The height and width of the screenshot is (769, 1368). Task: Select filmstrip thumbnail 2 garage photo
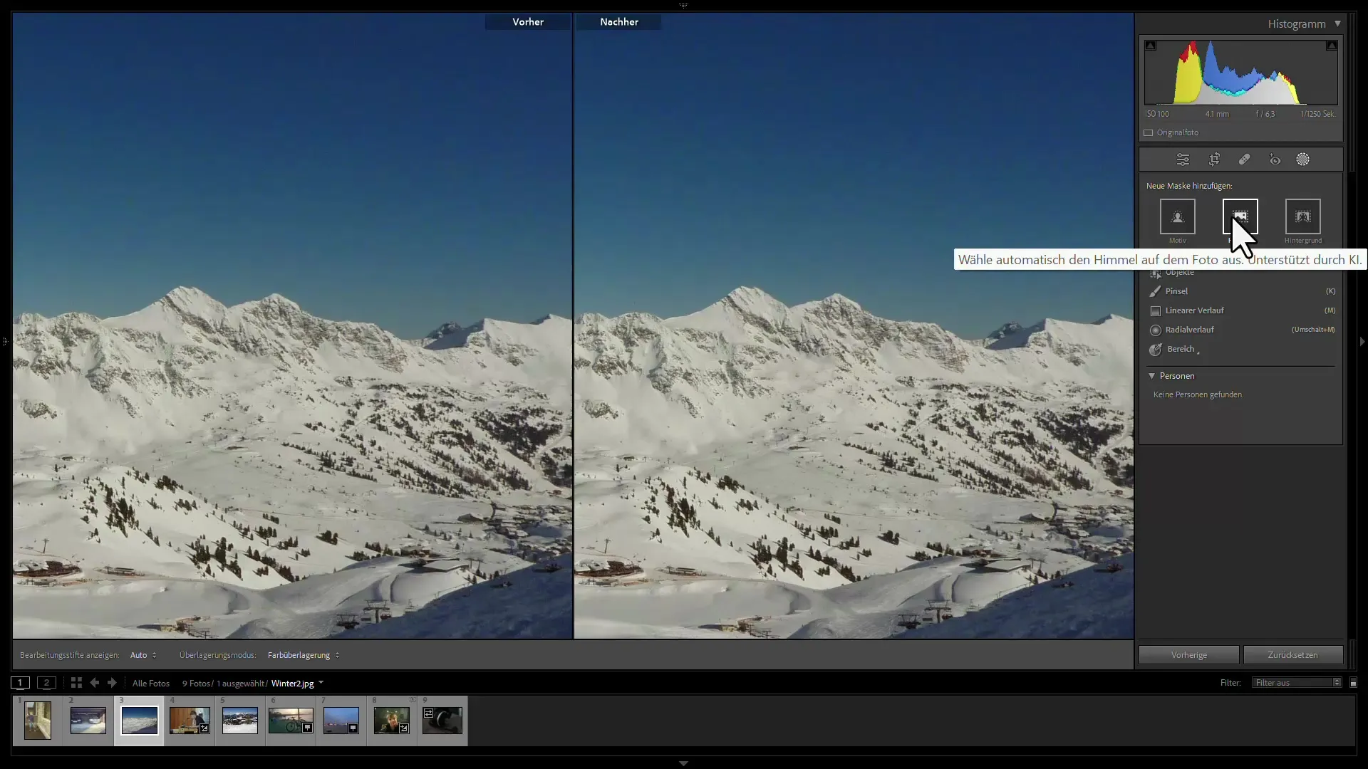(88, 721)
